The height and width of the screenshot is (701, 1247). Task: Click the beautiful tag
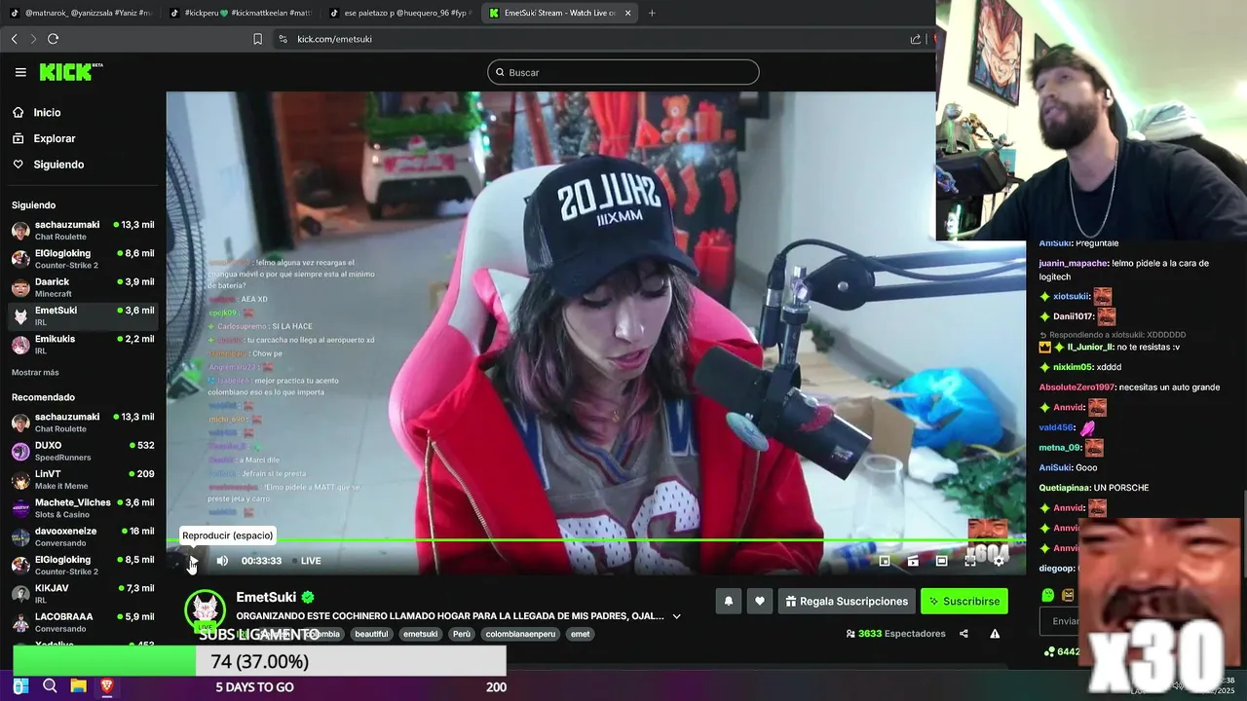click(371, 634)
